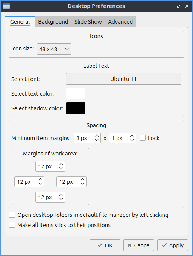The height and width of the screenshot is (256, 193).
Task: Increase vertical minimum item margin with up arrow
Action: pos(132,136)
